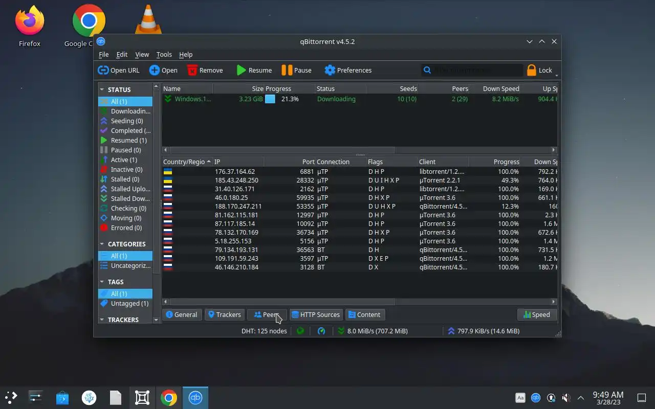
Task: Click the upload speed status bar entry
Action: tap(484, 331)
